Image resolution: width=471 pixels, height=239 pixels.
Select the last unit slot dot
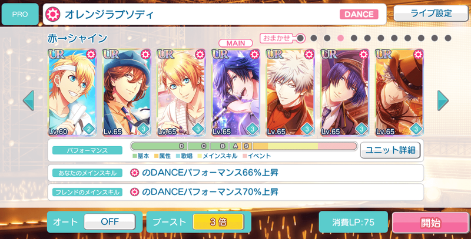tap(448, 38)
